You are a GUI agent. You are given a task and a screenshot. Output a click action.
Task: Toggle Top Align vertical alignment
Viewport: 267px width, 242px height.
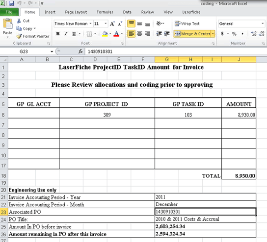pyautogui.click(x=131, y=24)
